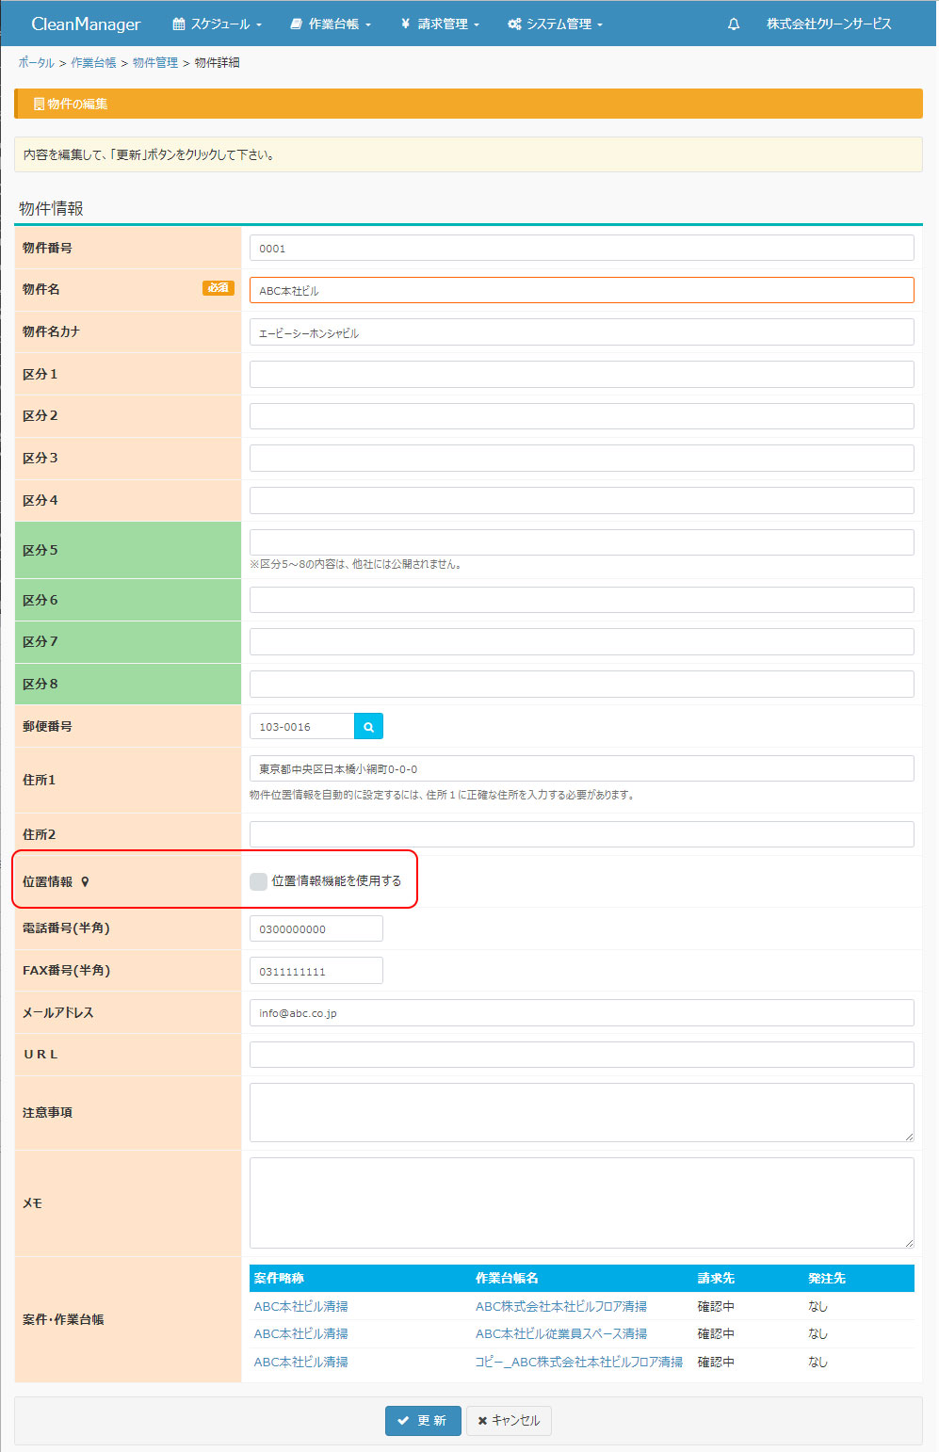Click the 住所2 input field
This screenshot has height=1452, width=939.
click(582, 834)
